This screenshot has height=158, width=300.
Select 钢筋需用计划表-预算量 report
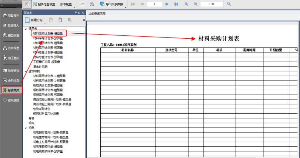48,95
